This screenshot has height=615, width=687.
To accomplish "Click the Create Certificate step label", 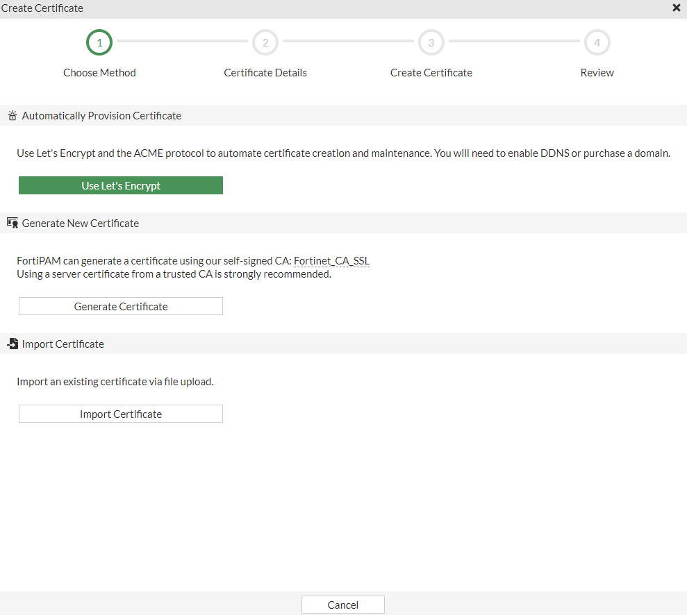I will (x=431, y=73).
